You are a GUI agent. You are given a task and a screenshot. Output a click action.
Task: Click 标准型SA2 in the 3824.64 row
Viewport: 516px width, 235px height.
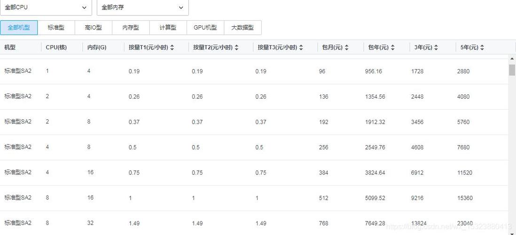tap(18, 172)
